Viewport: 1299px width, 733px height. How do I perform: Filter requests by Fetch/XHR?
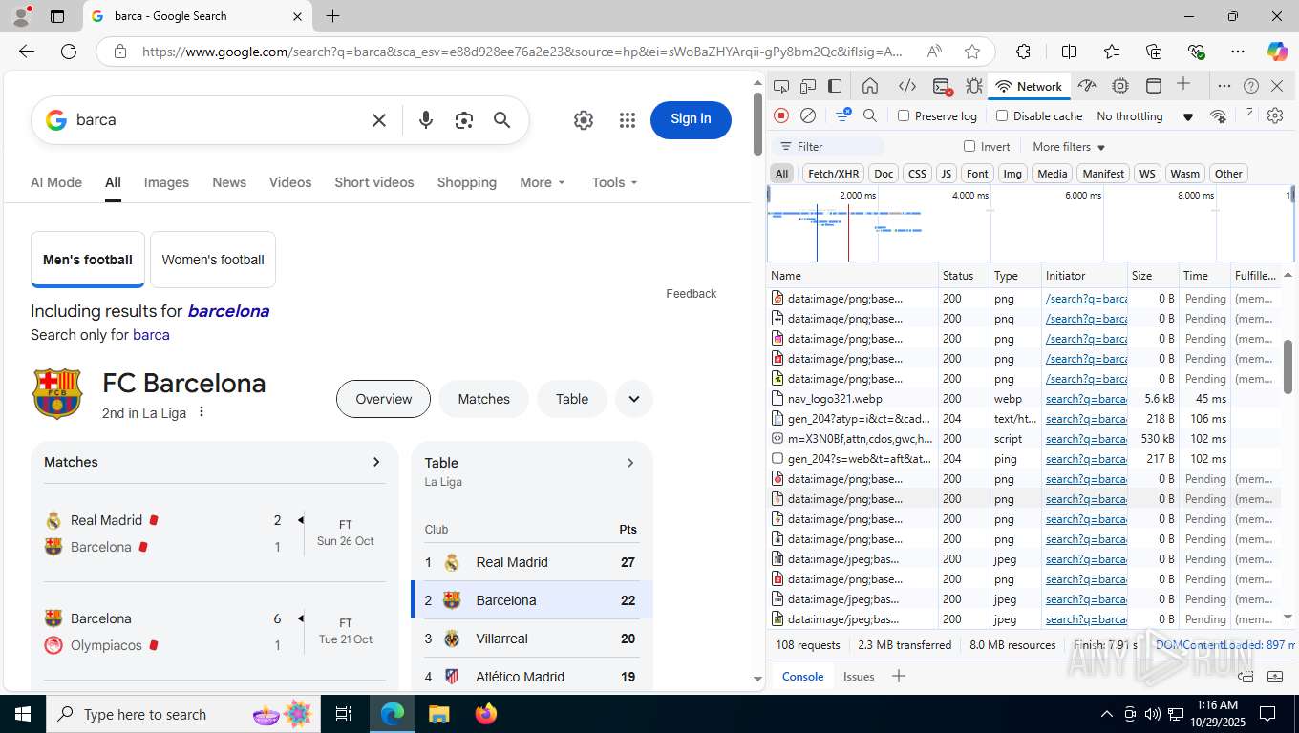(833, 174)
